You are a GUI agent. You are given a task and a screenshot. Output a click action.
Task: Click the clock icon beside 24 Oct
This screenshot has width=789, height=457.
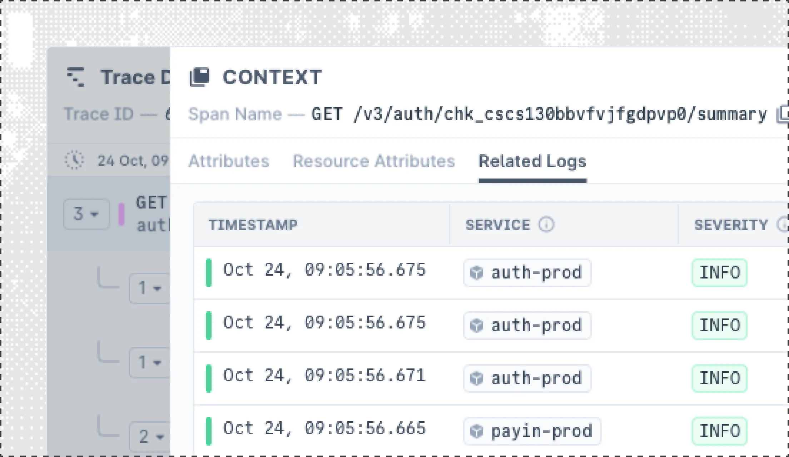[74, 160]
